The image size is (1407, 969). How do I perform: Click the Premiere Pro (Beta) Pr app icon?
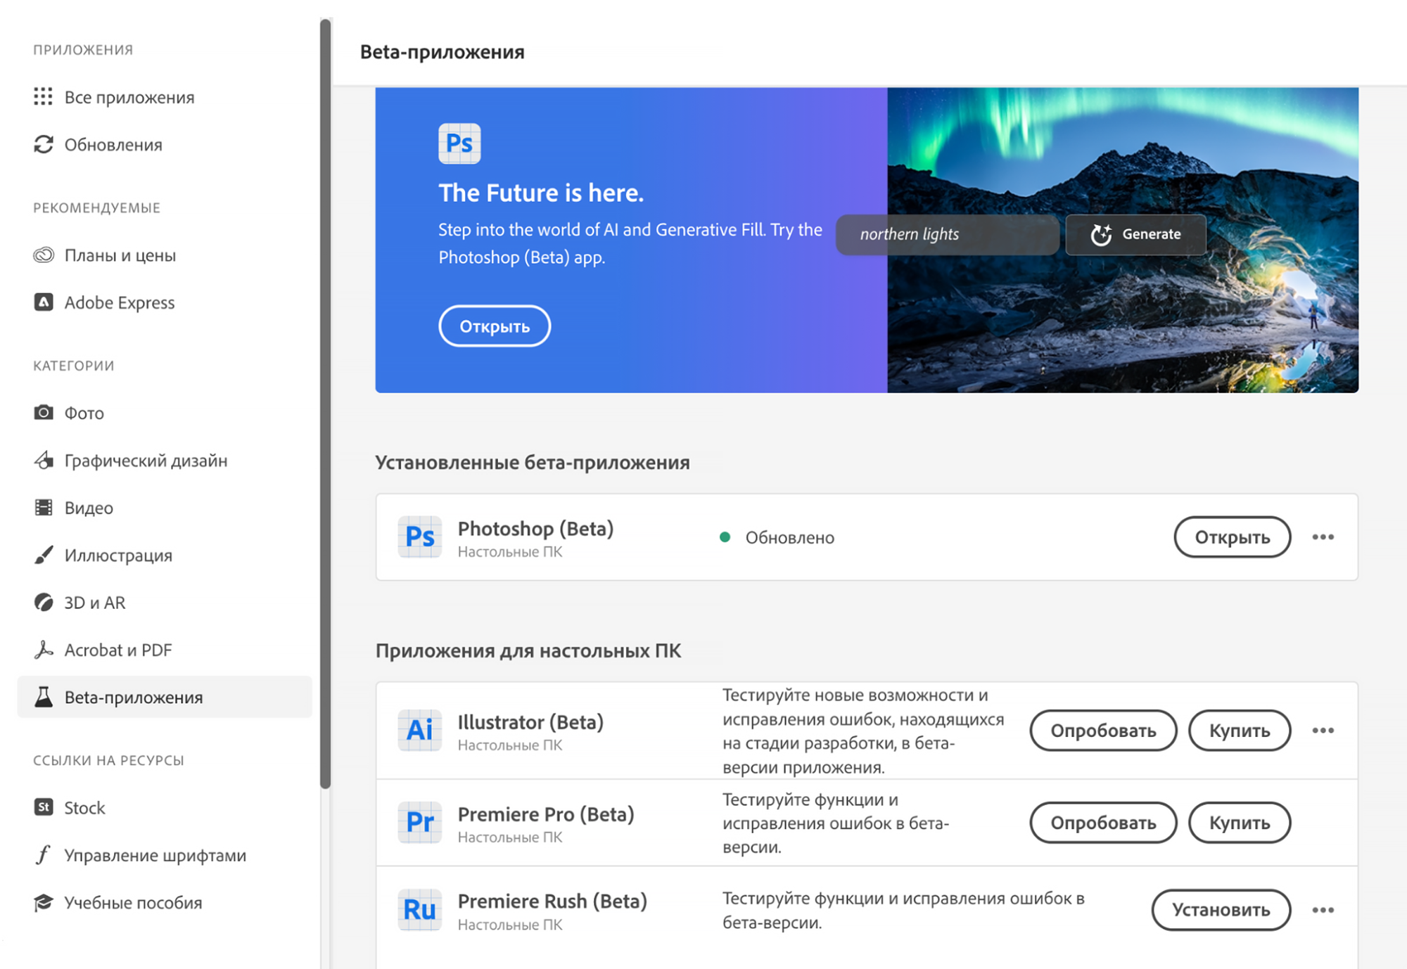[420, 822]
